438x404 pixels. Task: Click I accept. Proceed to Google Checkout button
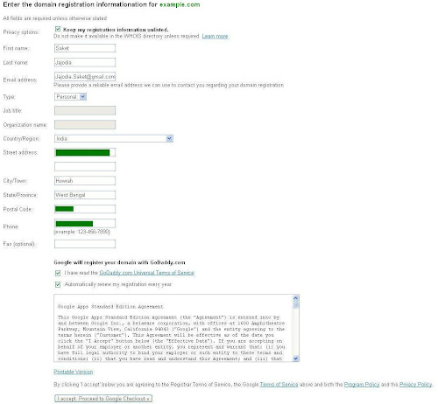tap(103, 399)
